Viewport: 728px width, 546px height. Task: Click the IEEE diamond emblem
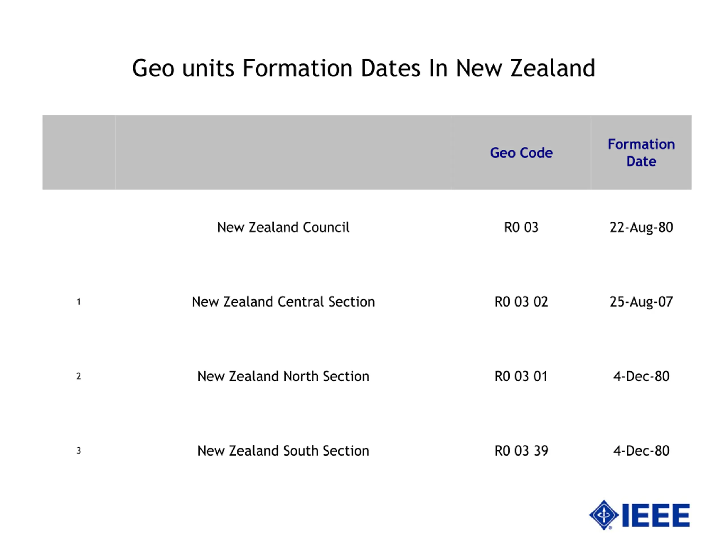click(604, 515)
